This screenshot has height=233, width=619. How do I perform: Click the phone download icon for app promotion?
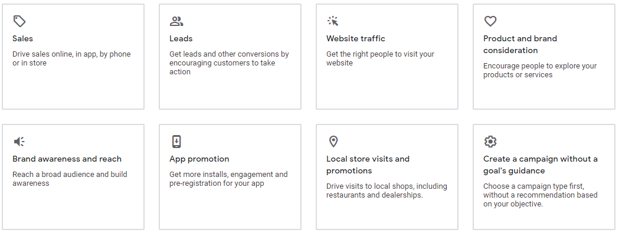[176, 142]
